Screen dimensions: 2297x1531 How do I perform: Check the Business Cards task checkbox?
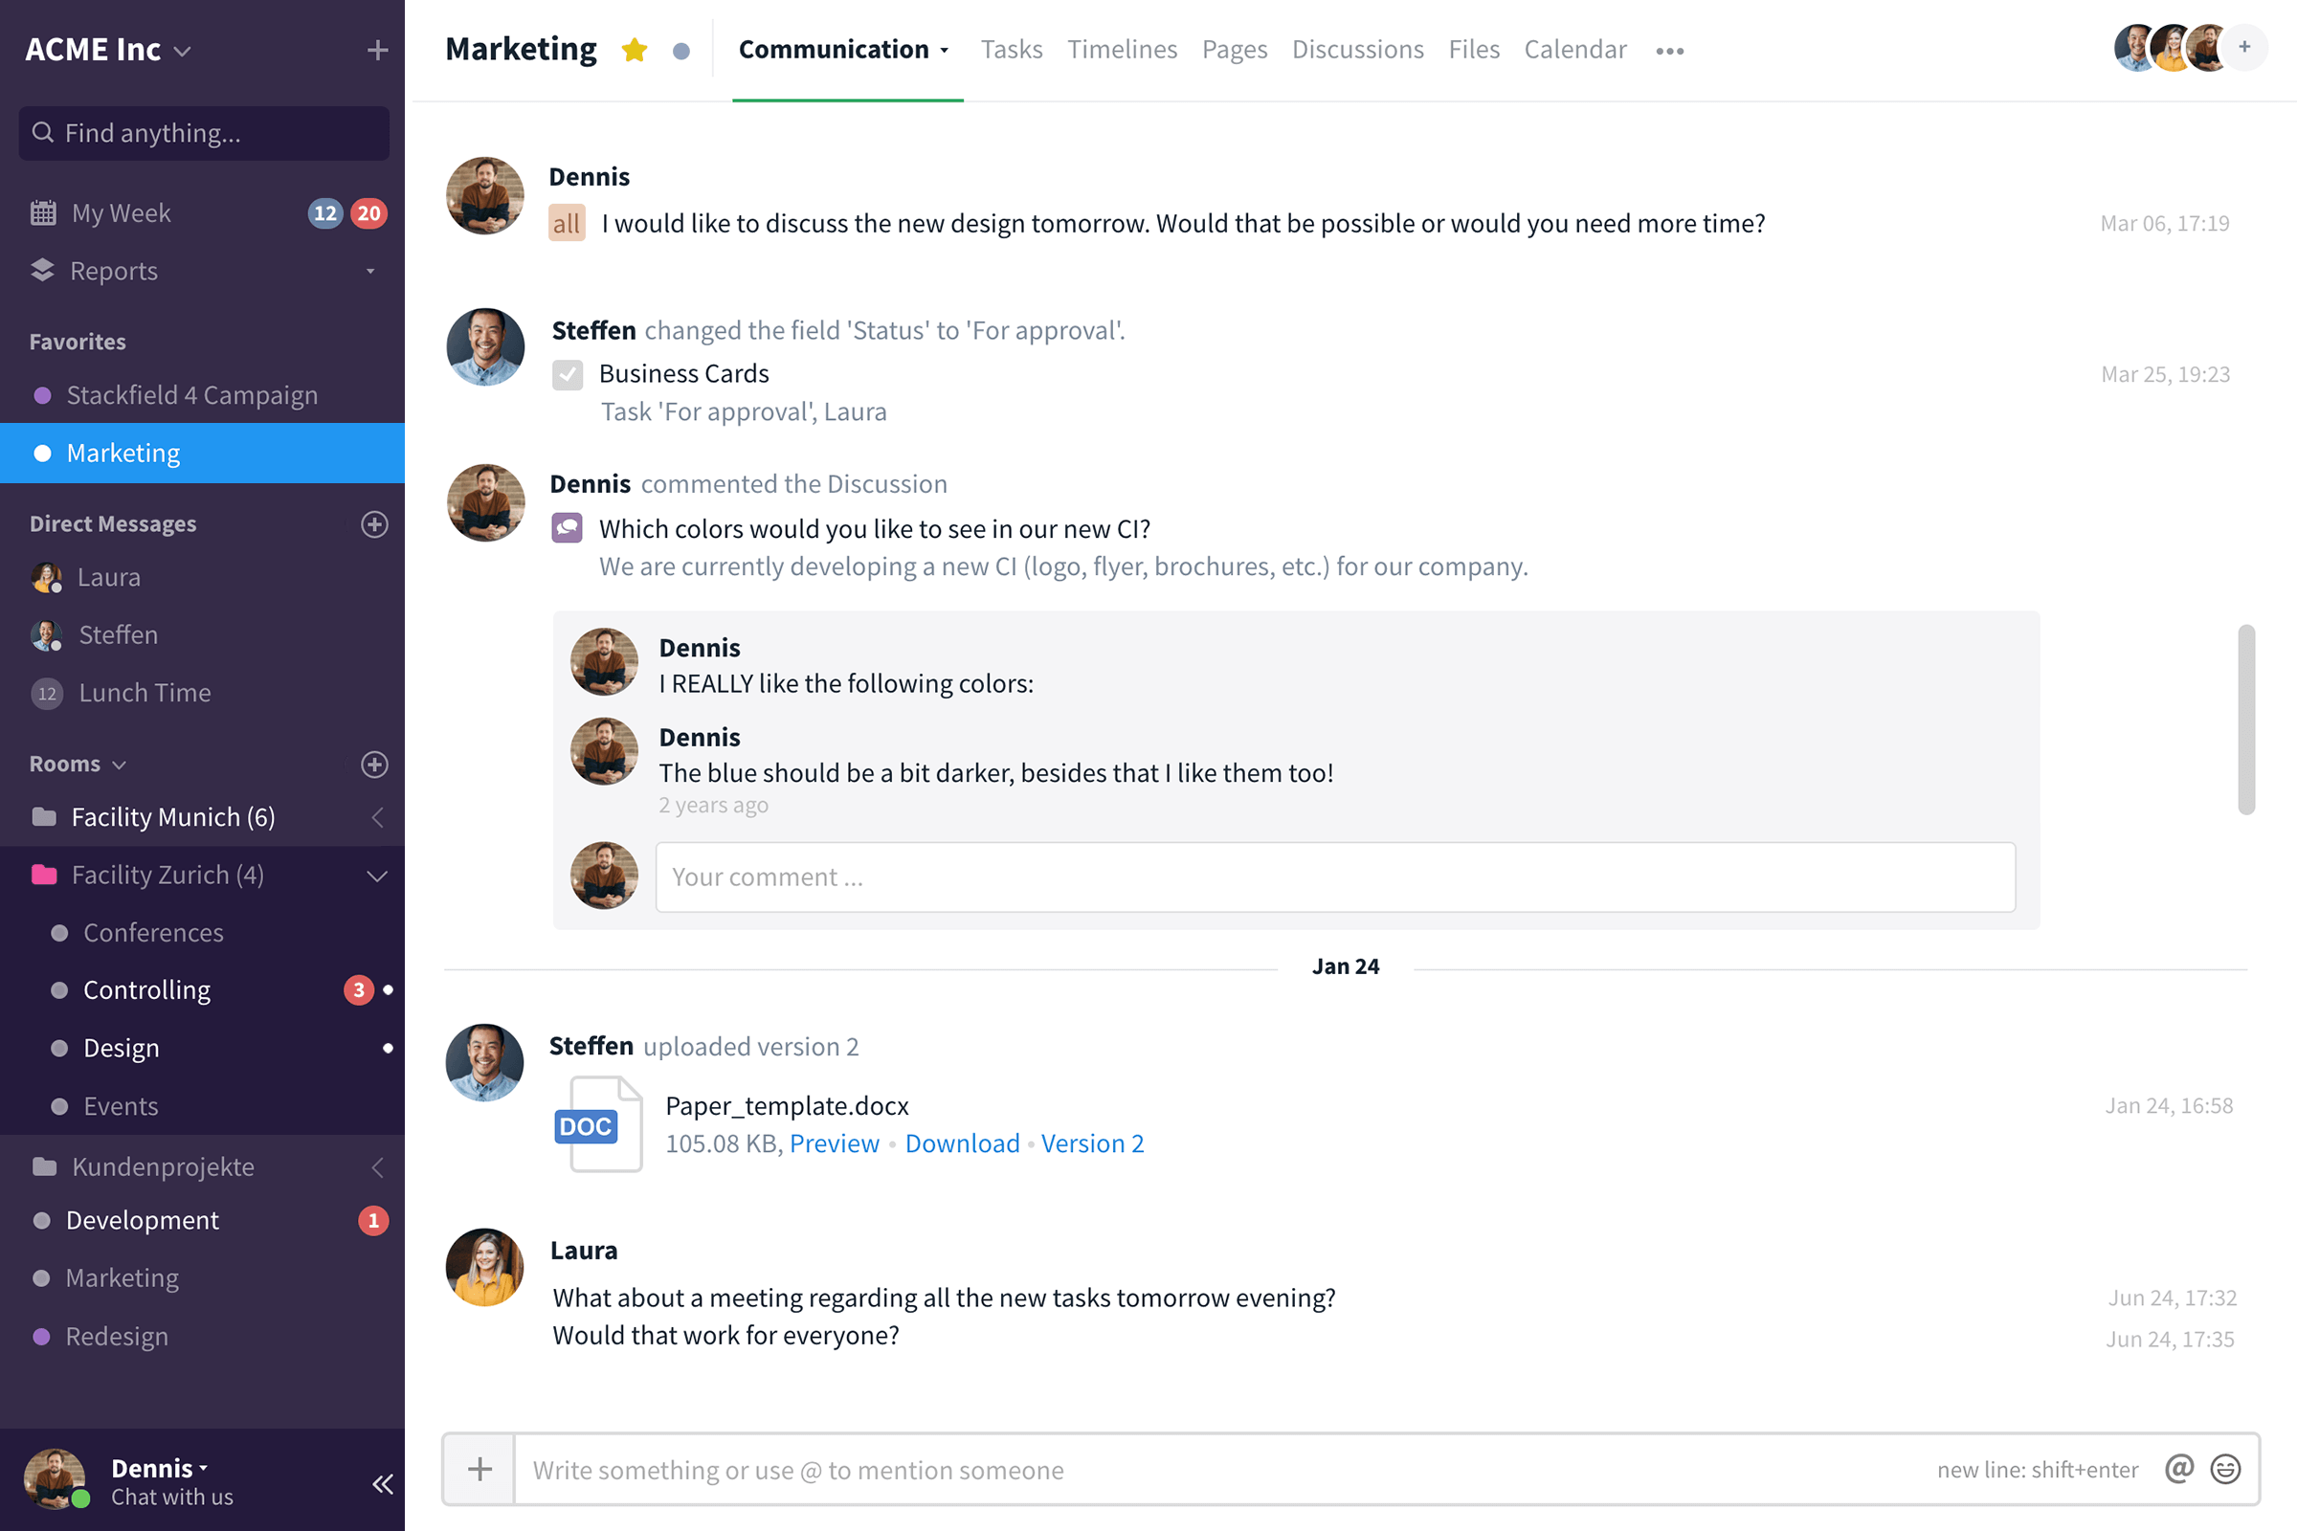coord(568,375)
